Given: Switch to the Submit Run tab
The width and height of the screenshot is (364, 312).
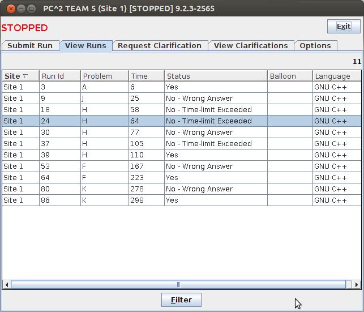Looking at the screenshot, I should tap(30, 46).
